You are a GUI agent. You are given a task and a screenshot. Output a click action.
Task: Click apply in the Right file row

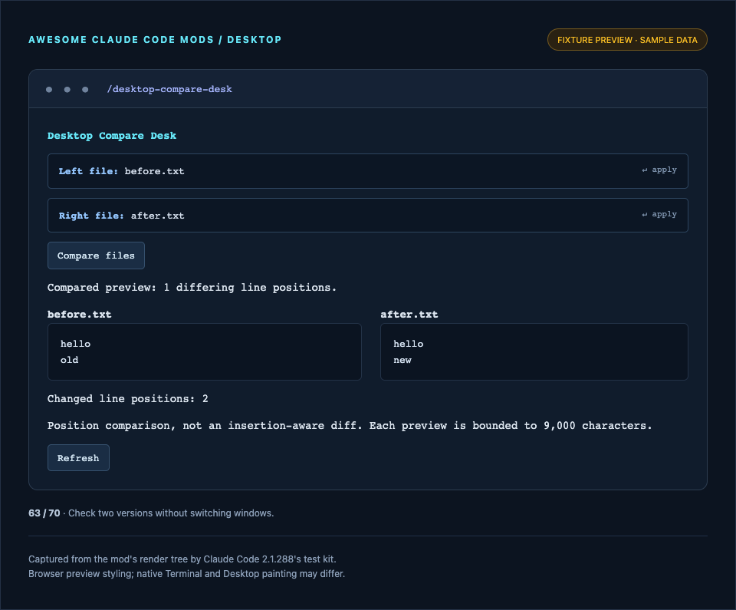(659, 214)
